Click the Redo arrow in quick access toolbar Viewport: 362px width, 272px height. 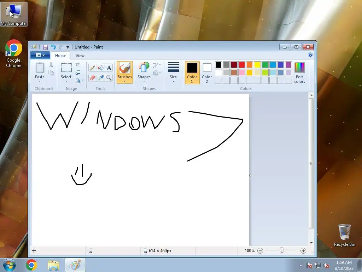tap(61, 47)
